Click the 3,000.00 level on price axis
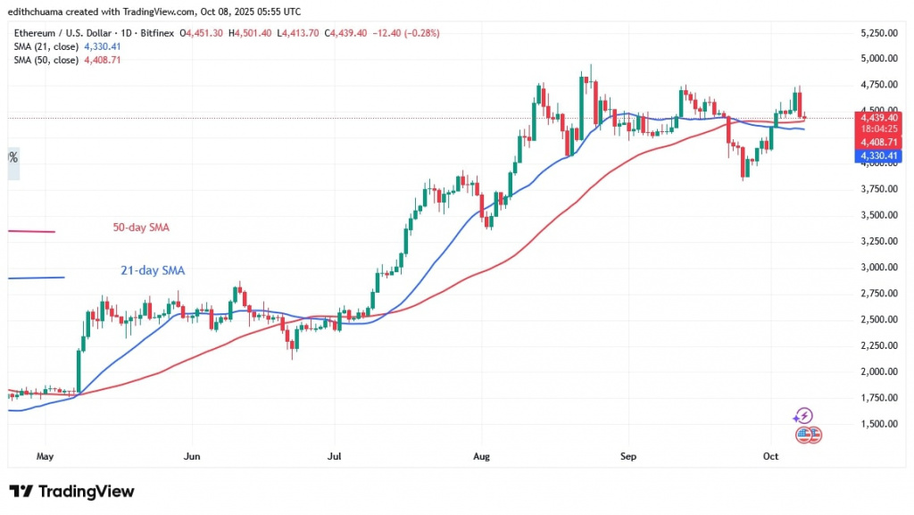The image size is (914, 515). point(878,268)
